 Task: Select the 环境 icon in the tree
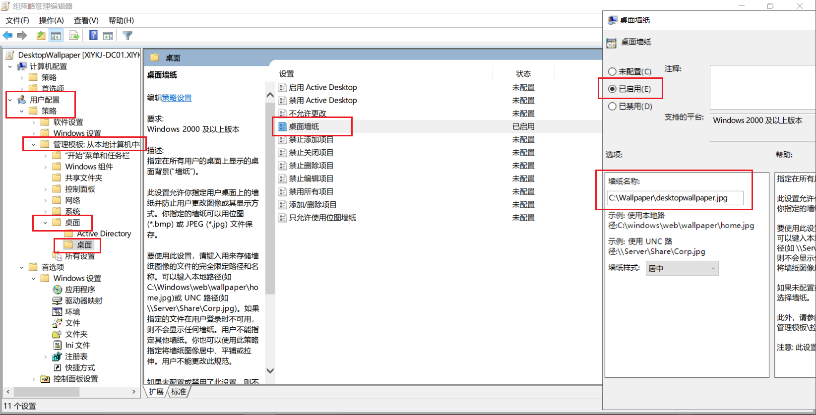[x=58, y=312]
